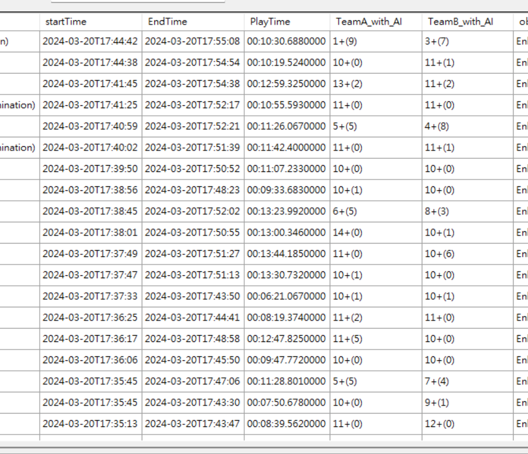Select the PlayTime column header

pos(287,21)
